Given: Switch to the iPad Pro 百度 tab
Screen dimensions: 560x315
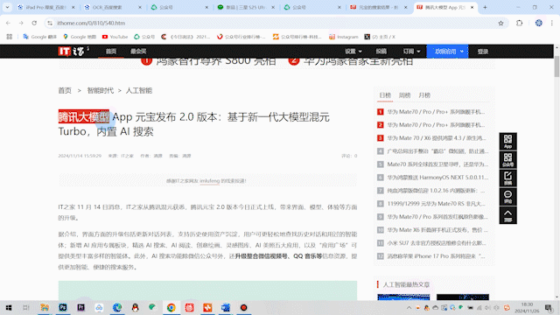Looking at the screenshot, I should tap(46, 7).
